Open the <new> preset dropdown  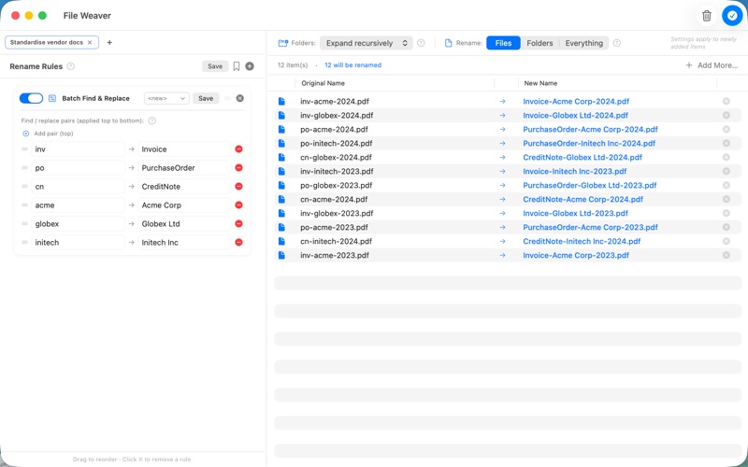click(x=166, y=98)
